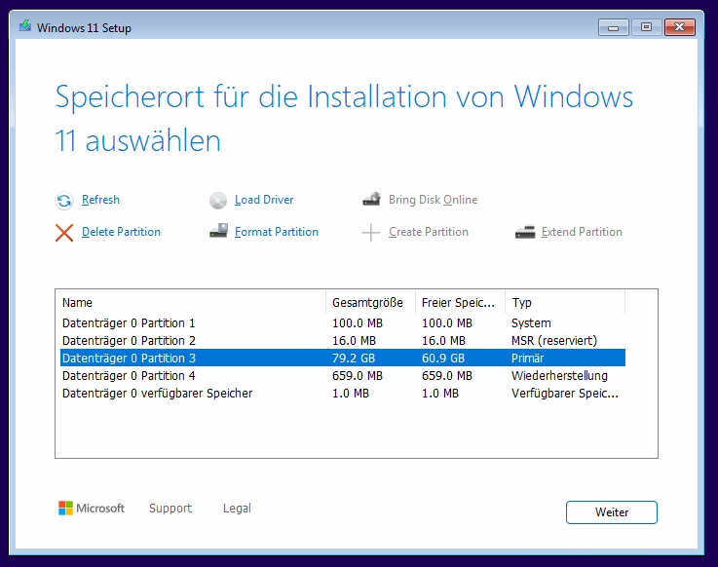Click the Bring Disk Online link

(x=433, y=200)
